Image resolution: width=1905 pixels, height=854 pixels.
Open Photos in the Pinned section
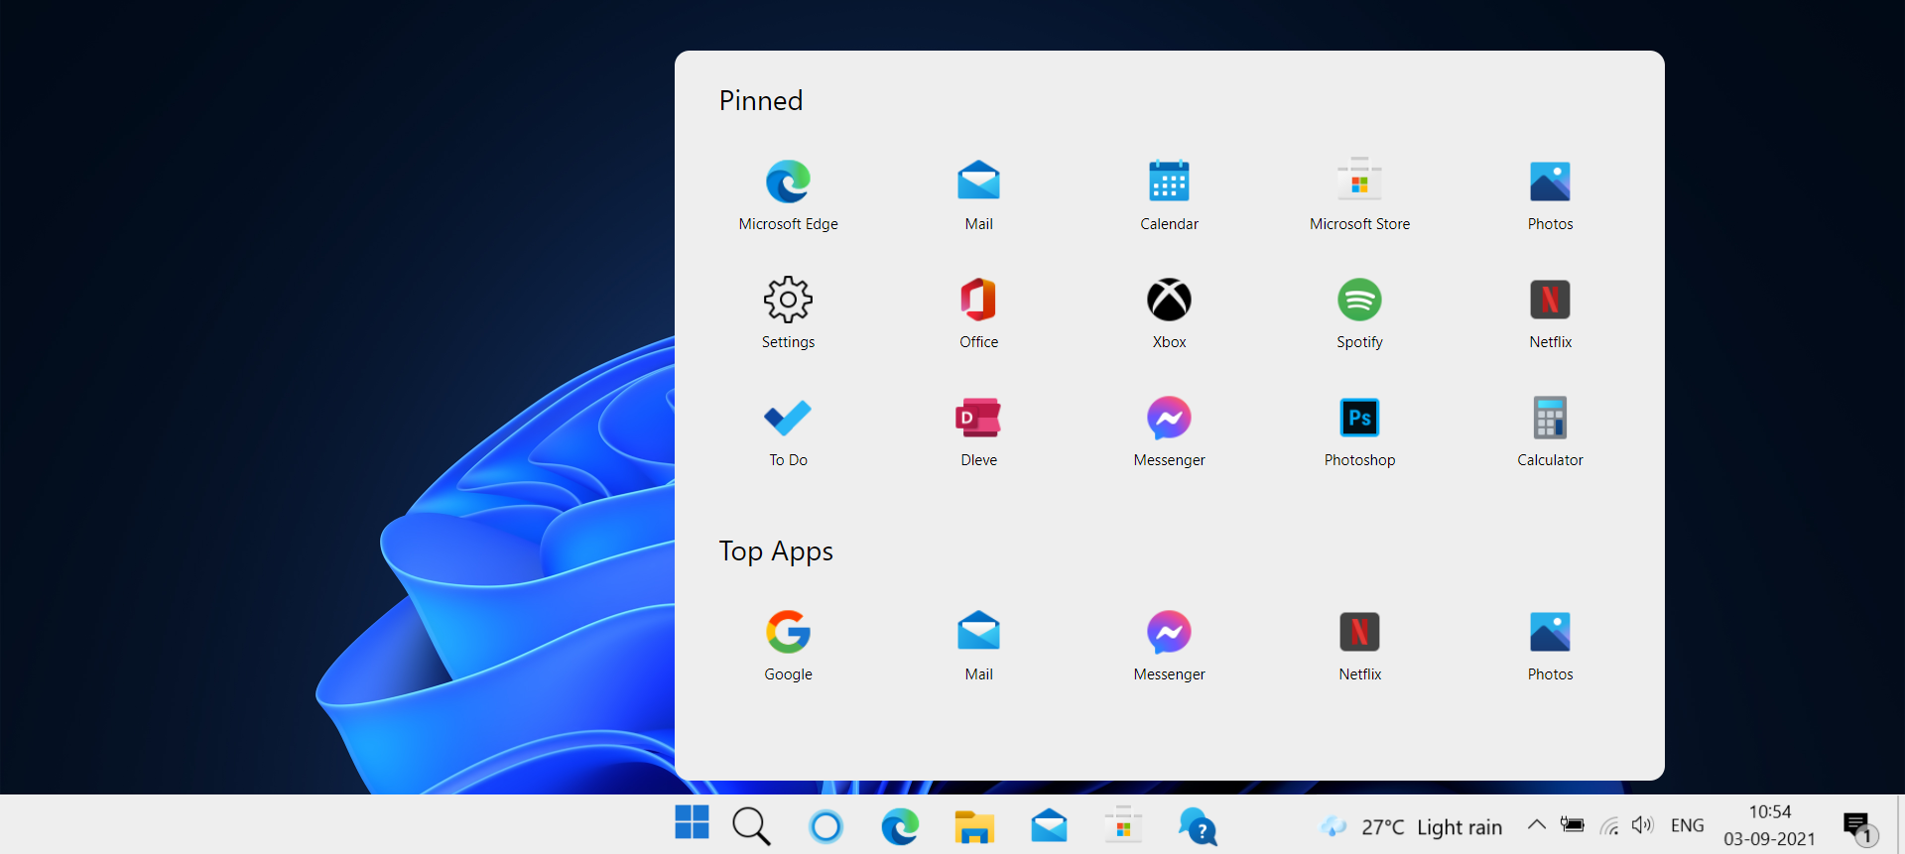point(1550,195)
